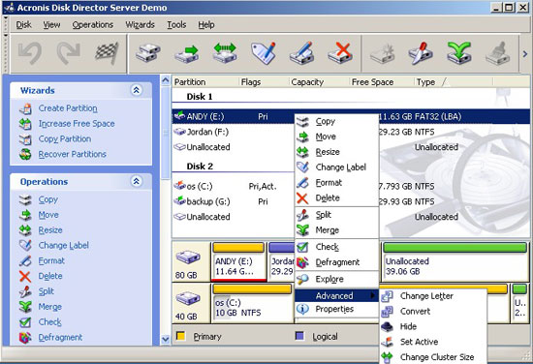
Task: Select Set Active in the Advanced submenu
Action: point(433,342)
